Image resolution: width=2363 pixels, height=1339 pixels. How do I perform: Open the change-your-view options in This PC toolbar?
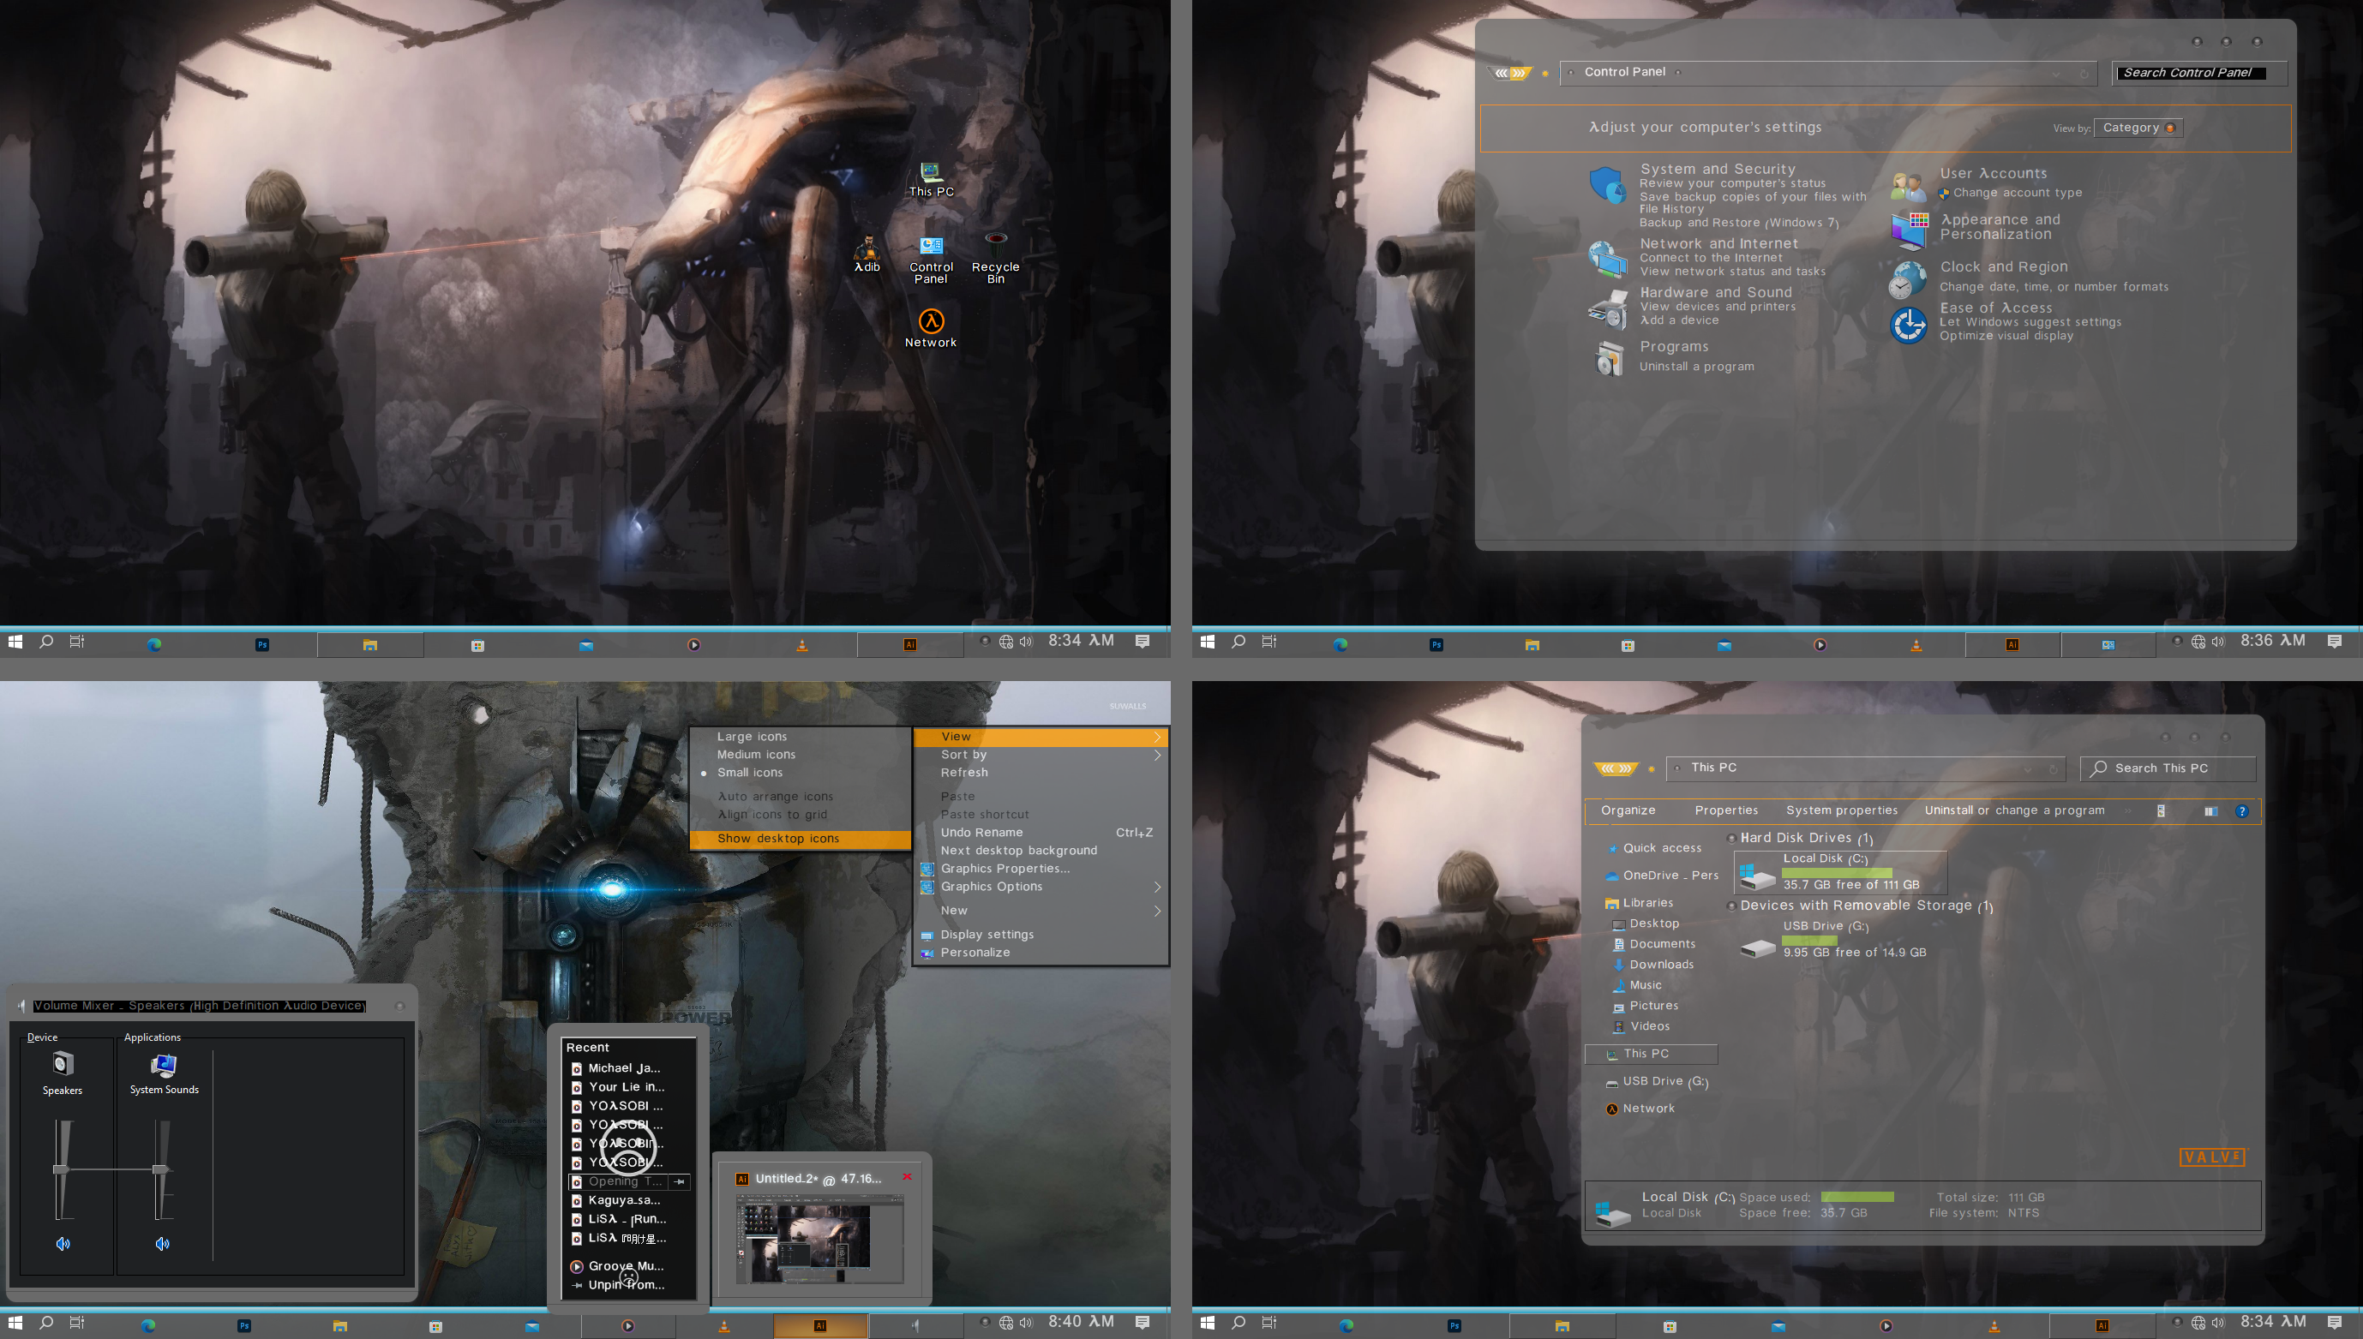2161,811
